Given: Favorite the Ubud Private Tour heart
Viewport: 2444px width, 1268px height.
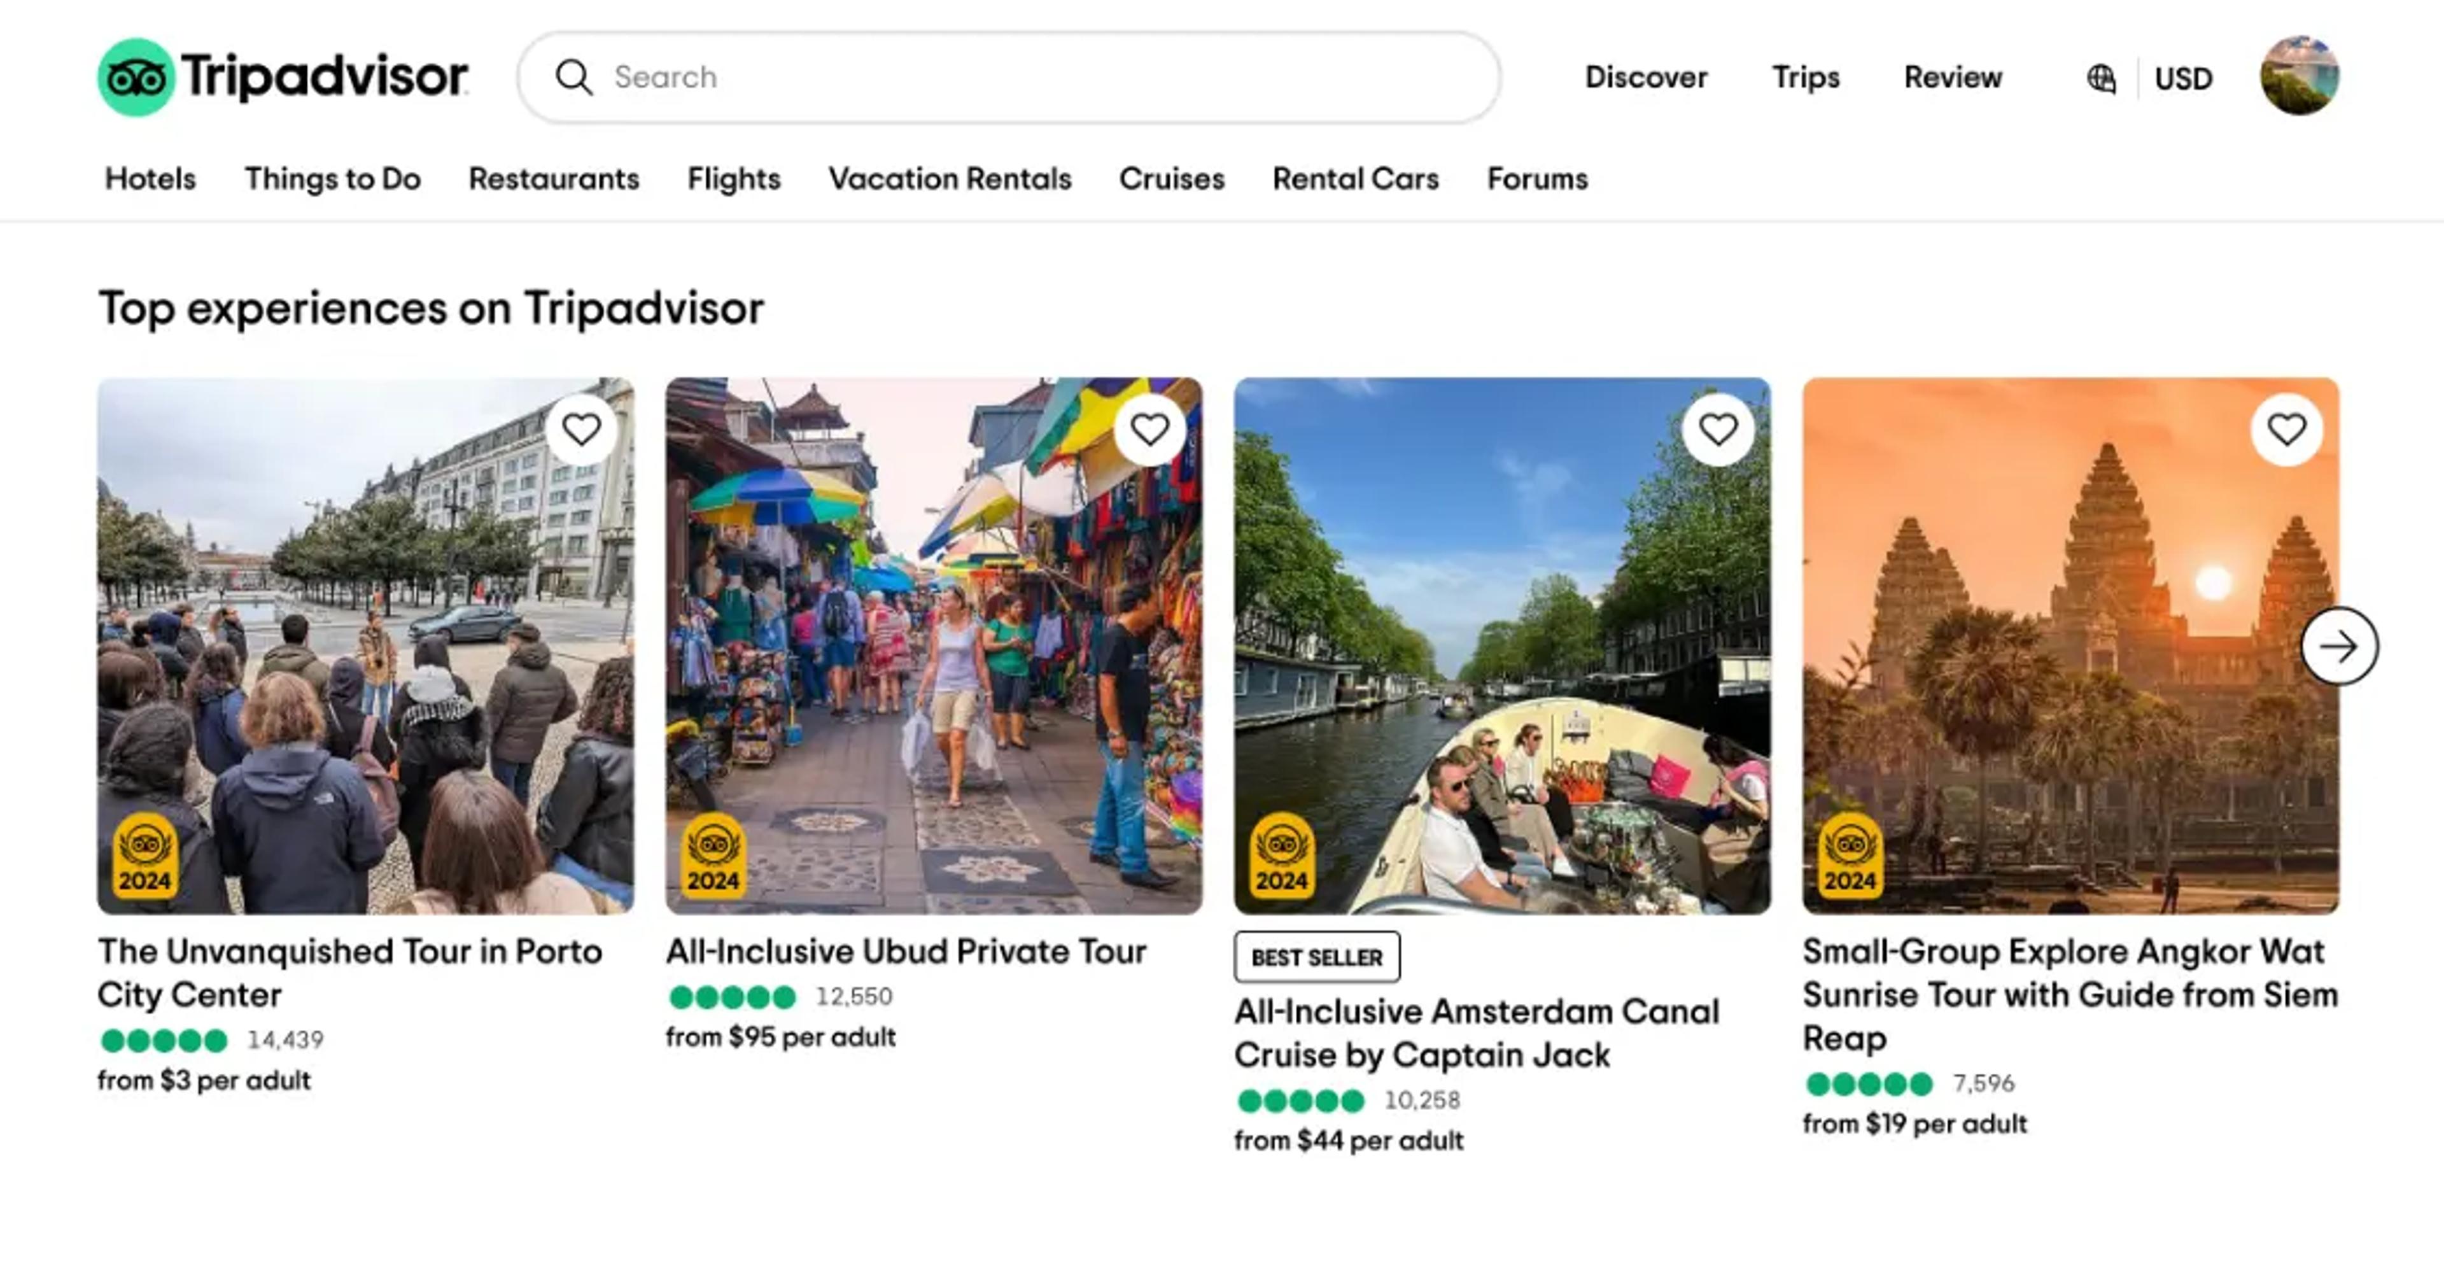Looking at the screenshot, I should point(1150,430).
